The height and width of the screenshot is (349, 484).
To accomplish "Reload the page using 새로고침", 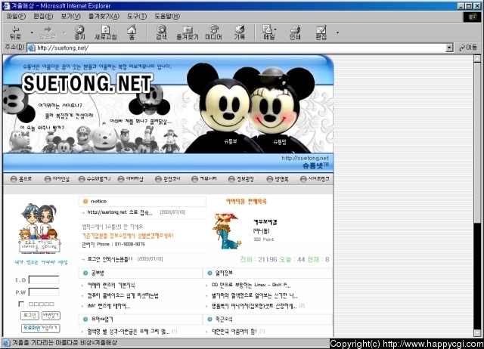I will tap(106, 32).
